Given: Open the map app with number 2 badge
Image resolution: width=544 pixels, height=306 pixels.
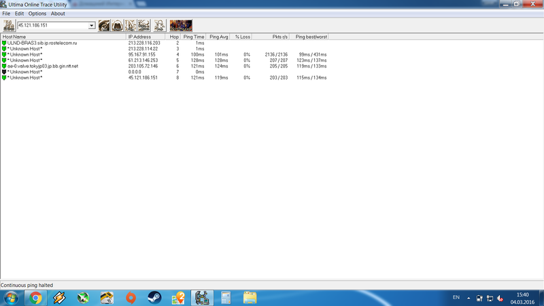Looking at the screenshot, I should click(x=178, y=298).
